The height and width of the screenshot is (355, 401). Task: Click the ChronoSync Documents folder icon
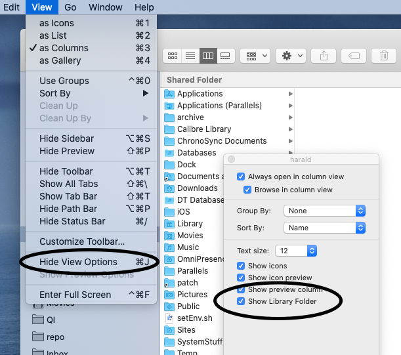169,141
